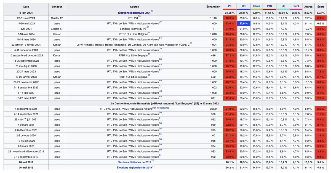
Task: Open the Ecolo party header link
Action: (x=256, y=6)
